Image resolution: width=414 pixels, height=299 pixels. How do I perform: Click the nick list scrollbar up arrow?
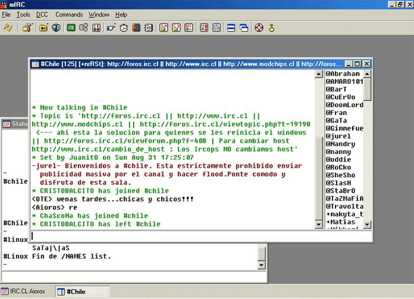tap(368, 74)
